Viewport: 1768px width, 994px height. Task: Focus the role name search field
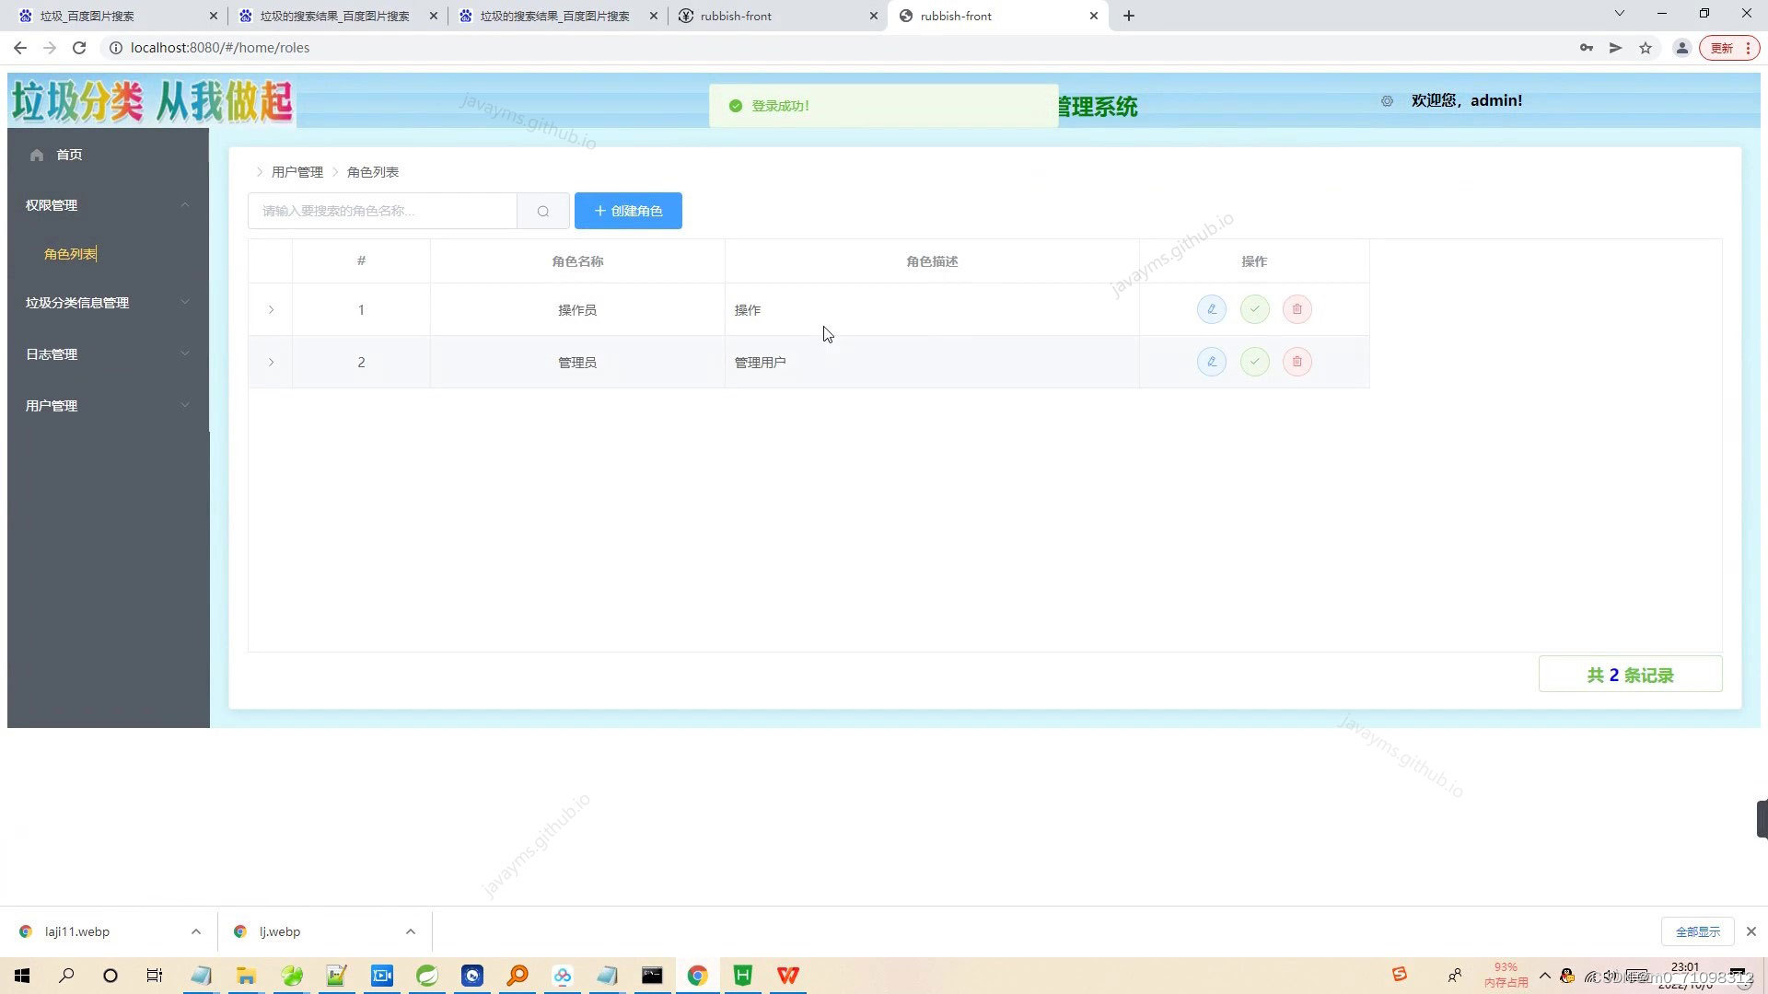pos(382,211)
